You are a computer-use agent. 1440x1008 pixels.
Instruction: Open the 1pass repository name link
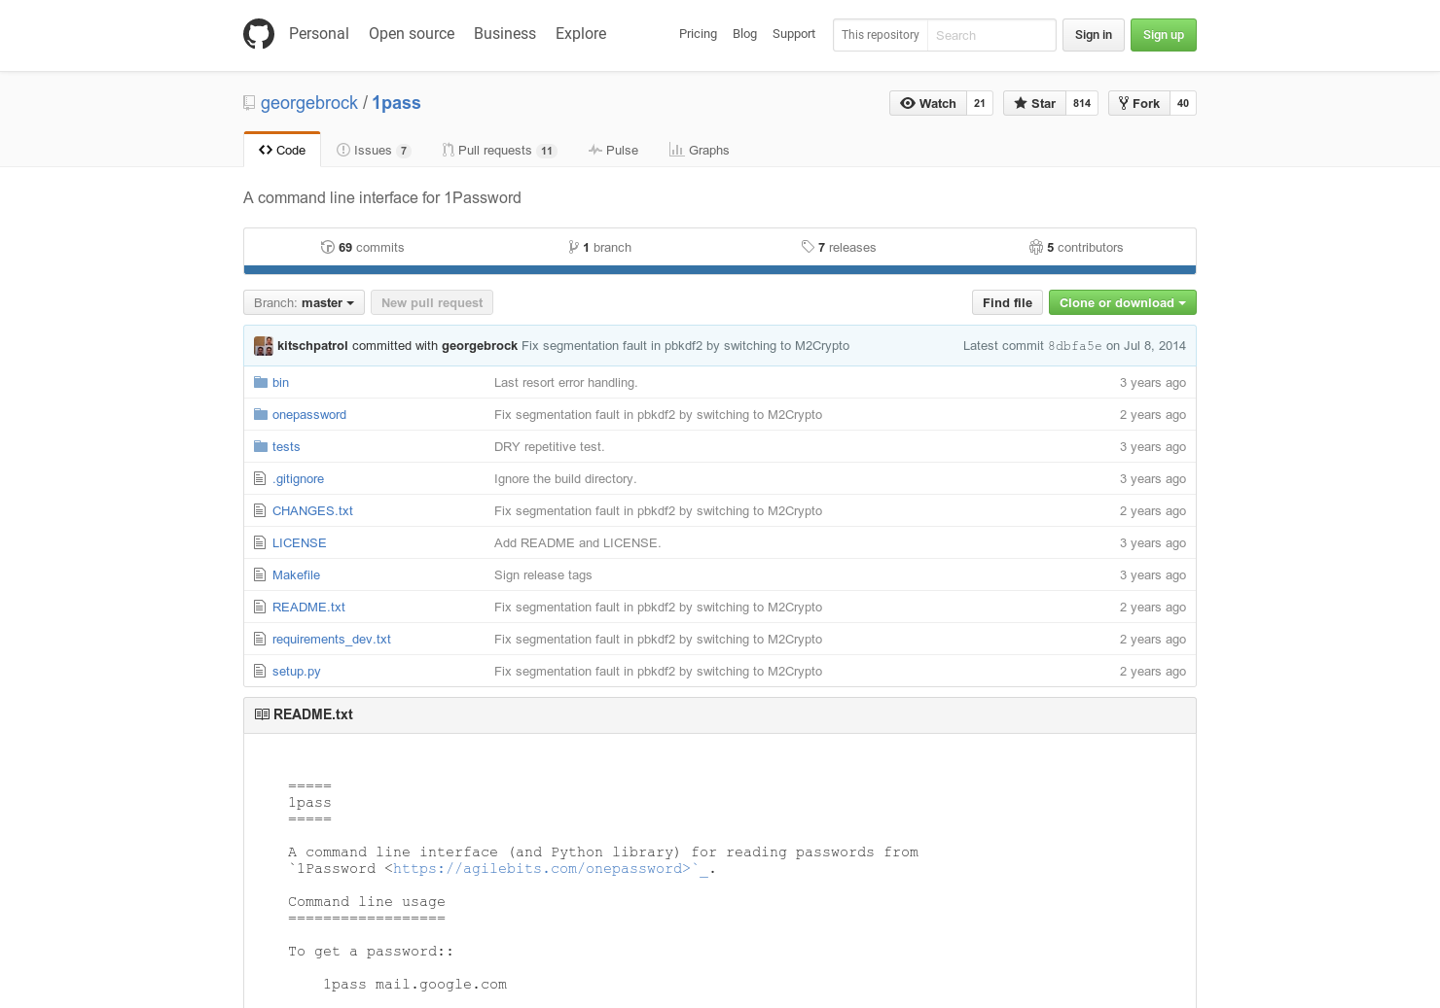(396, 103)
